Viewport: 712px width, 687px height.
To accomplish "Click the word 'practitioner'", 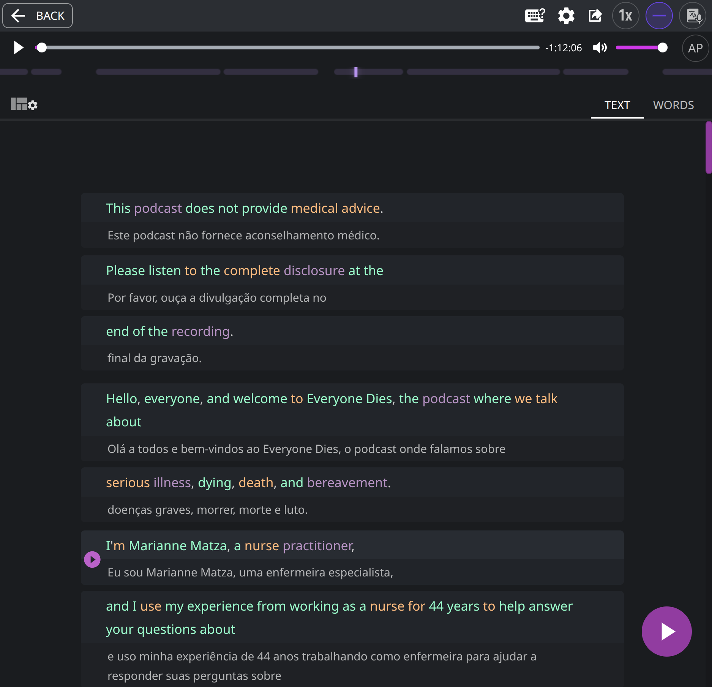I will (318, 546).
